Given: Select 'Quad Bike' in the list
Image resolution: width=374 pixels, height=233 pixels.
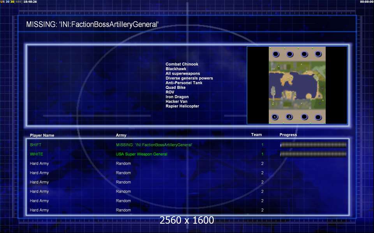Looking at the screenshot, I should pyautogui.click(x=176, y=87).
